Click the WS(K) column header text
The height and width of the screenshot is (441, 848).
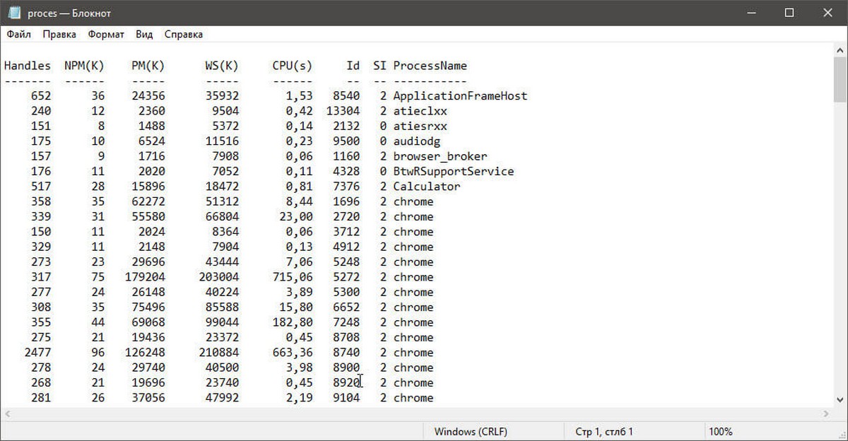(222, 66)
